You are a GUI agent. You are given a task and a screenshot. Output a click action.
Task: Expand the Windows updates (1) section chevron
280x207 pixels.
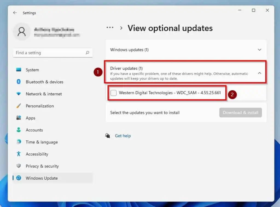click(x=259, y=50)
